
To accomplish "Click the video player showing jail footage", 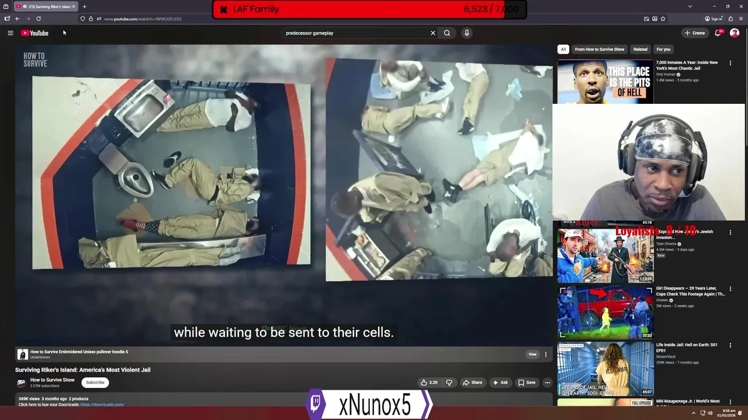I will [x=284, y=195].
